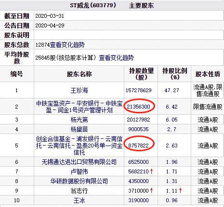This screenshot has height=207, width=224.
Task: Click announcement date 2020-04-29
Action: coord(50,25)
